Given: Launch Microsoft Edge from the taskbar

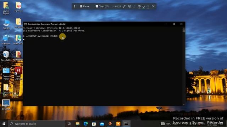Looking at the screenshot, I should [86, 124].
